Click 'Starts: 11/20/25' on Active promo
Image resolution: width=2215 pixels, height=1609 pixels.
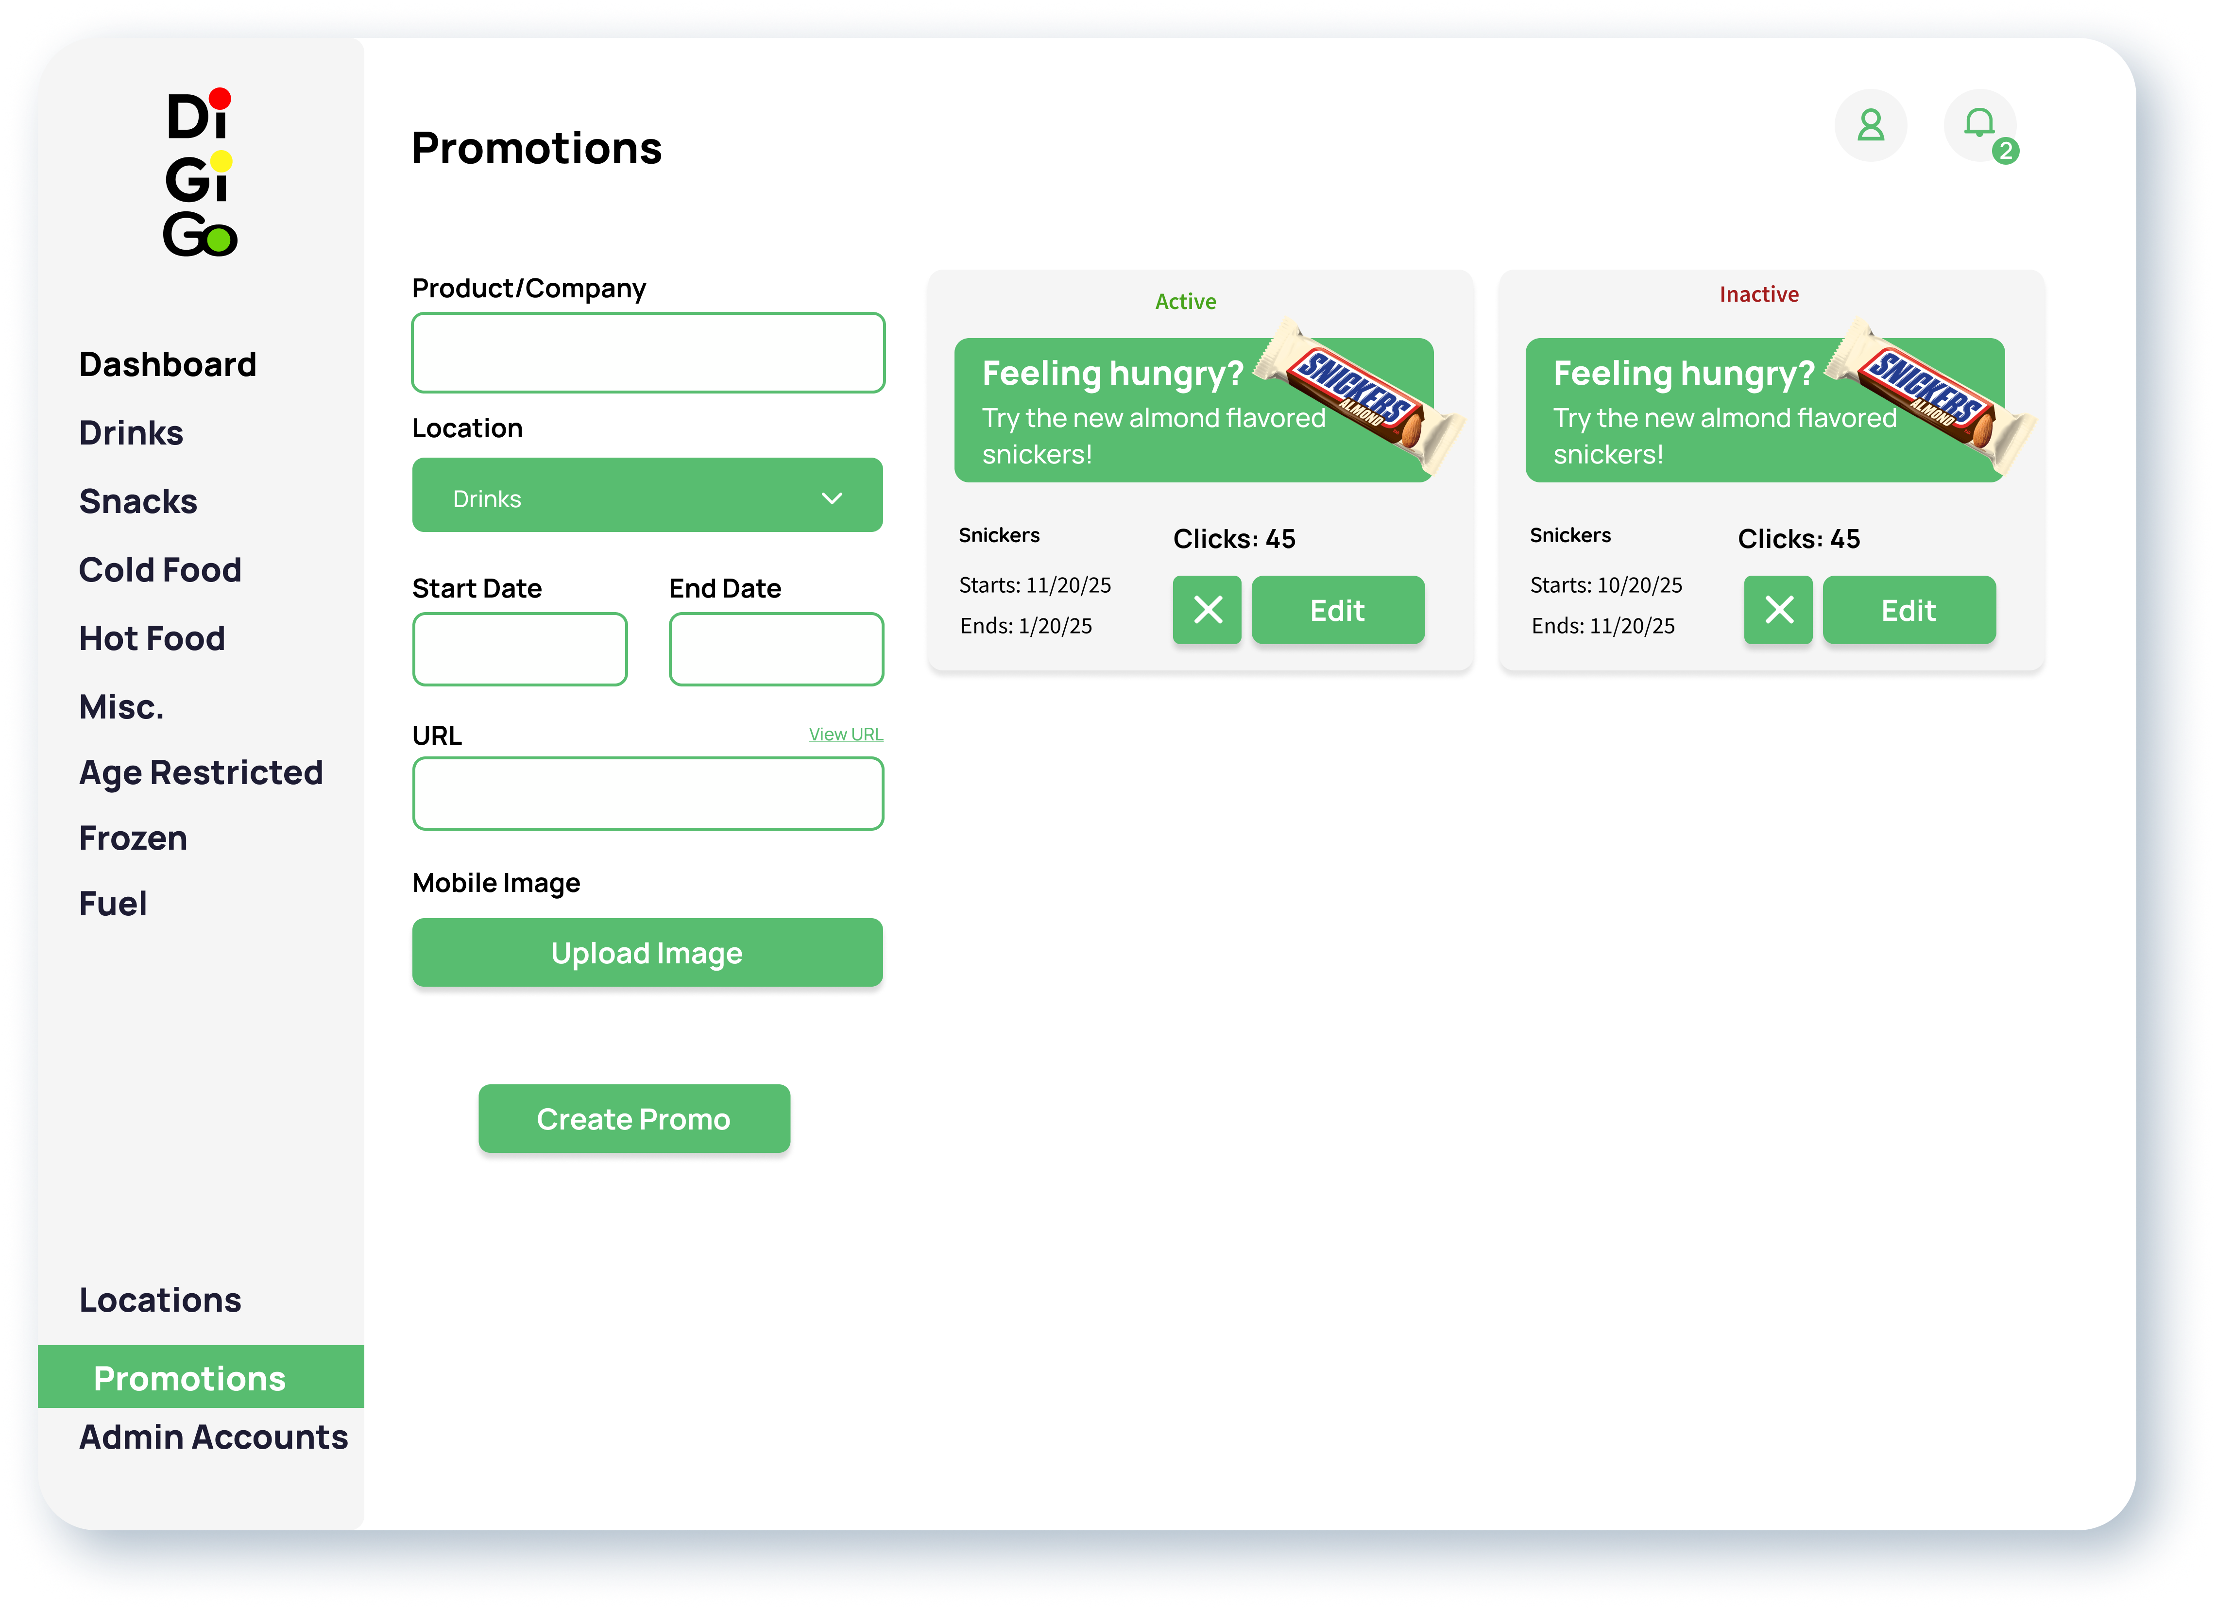[1035, 585]
